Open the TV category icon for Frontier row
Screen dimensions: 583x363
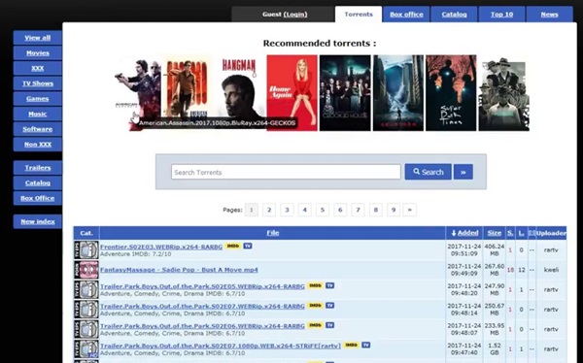pyautogui.click(x=86, y=249)
